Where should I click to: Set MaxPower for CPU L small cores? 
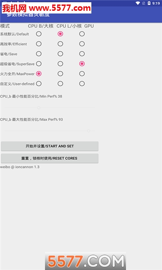pos(60,74)
